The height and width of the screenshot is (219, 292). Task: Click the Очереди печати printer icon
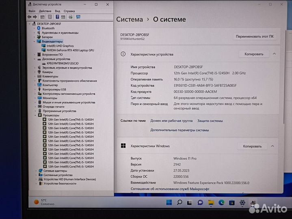click(40, 107)
